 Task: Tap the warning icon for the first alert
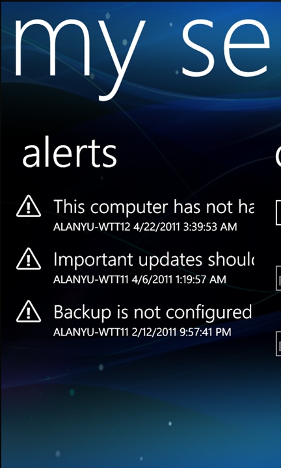tap(29, 206)
